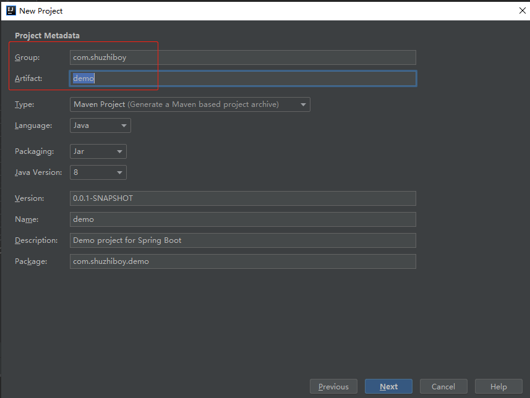Click the Name input field
Screen dimensions: 530x398
242,219
